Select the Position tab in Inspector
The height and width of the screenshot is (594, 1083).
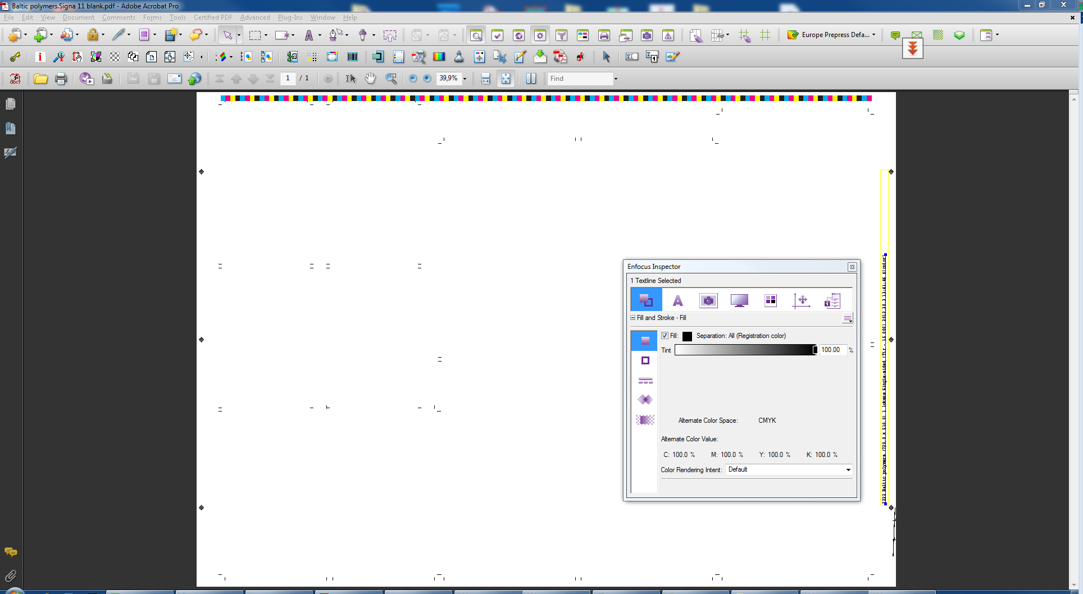point(802,300)
